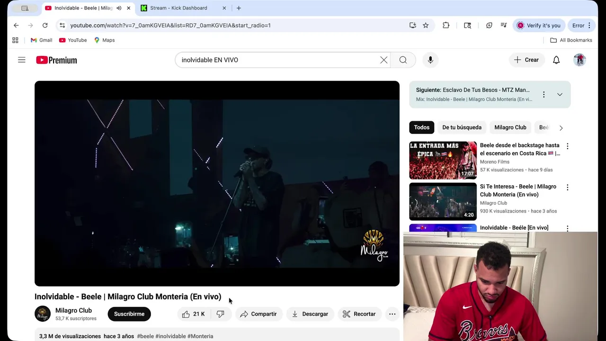The image size is (606, 341).
Task: Dislike the video with thumbs-down
Action: click(x=220, y=314)
